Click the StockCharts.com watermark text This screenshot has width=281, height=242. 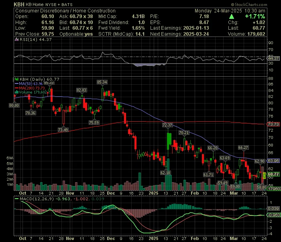249,5
